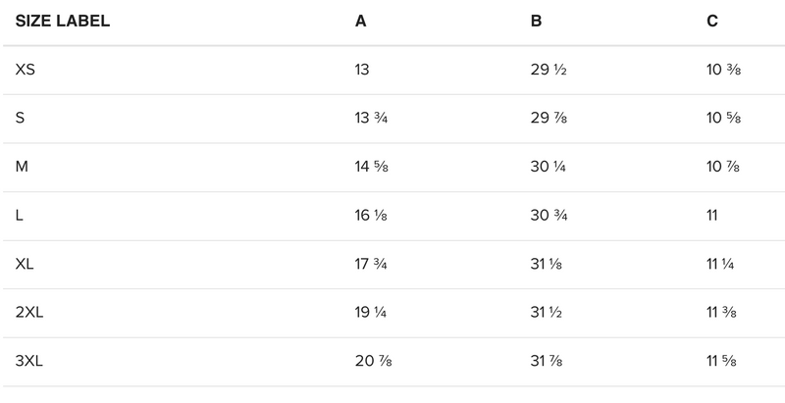The image size is (785, 403).
Task: Select the L size label cell
Action: pyautogui.click(x=20, y=216)
